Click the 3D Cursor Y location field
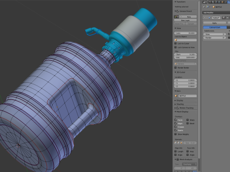230x172 pixels. [185, 83]
